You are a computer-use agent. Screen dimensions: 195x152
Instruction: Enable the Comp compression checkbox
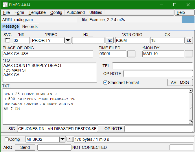click(x=7, y=140)
